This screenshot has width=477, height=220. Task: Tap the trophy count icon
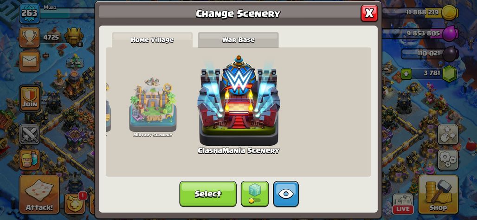30,38
